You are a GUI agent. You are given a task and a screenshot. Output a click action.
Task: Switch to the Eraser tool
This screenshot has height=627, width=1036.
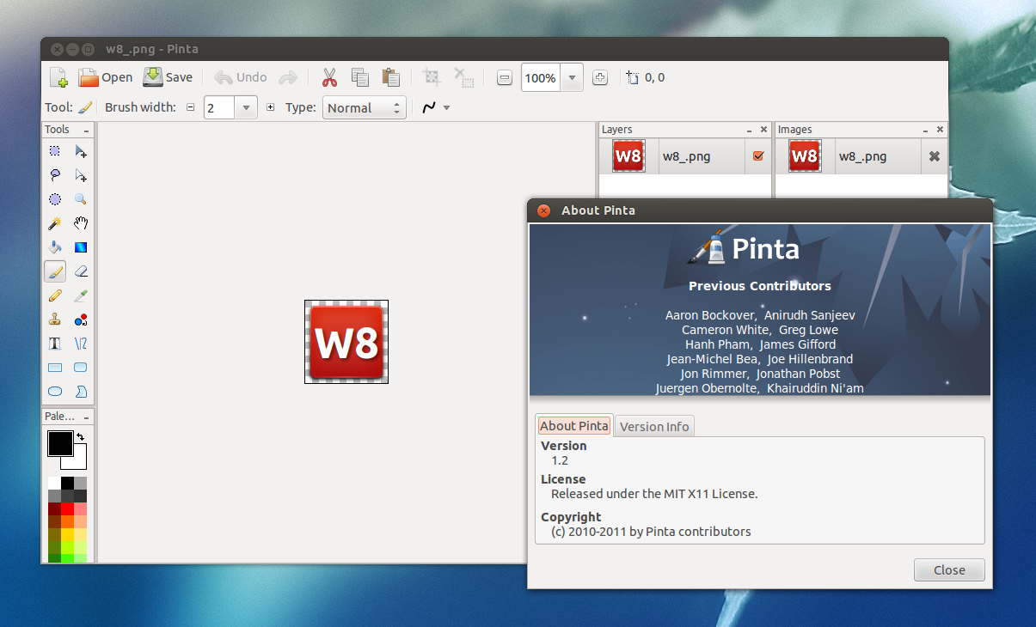81,271
